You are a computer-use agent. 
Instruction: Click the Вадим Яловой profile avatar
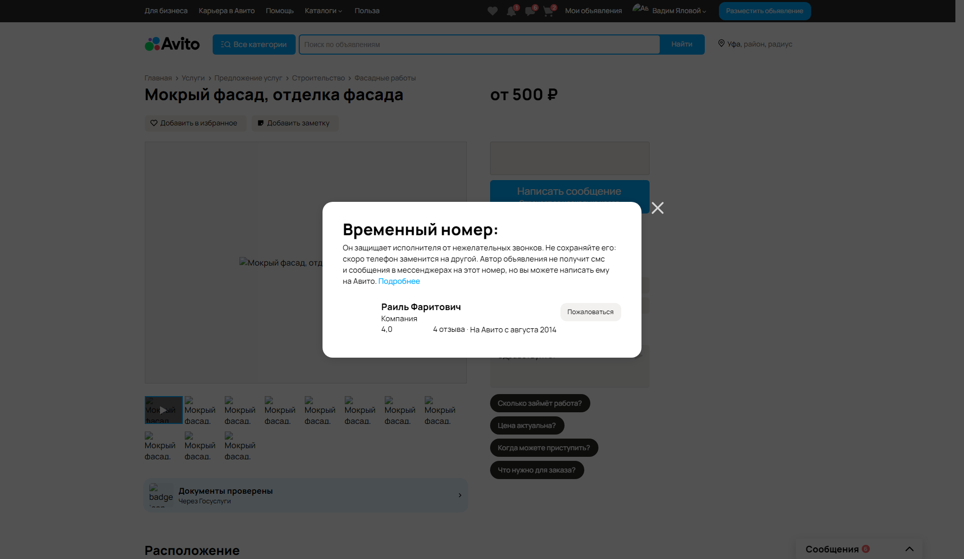(x=640, y=9)
